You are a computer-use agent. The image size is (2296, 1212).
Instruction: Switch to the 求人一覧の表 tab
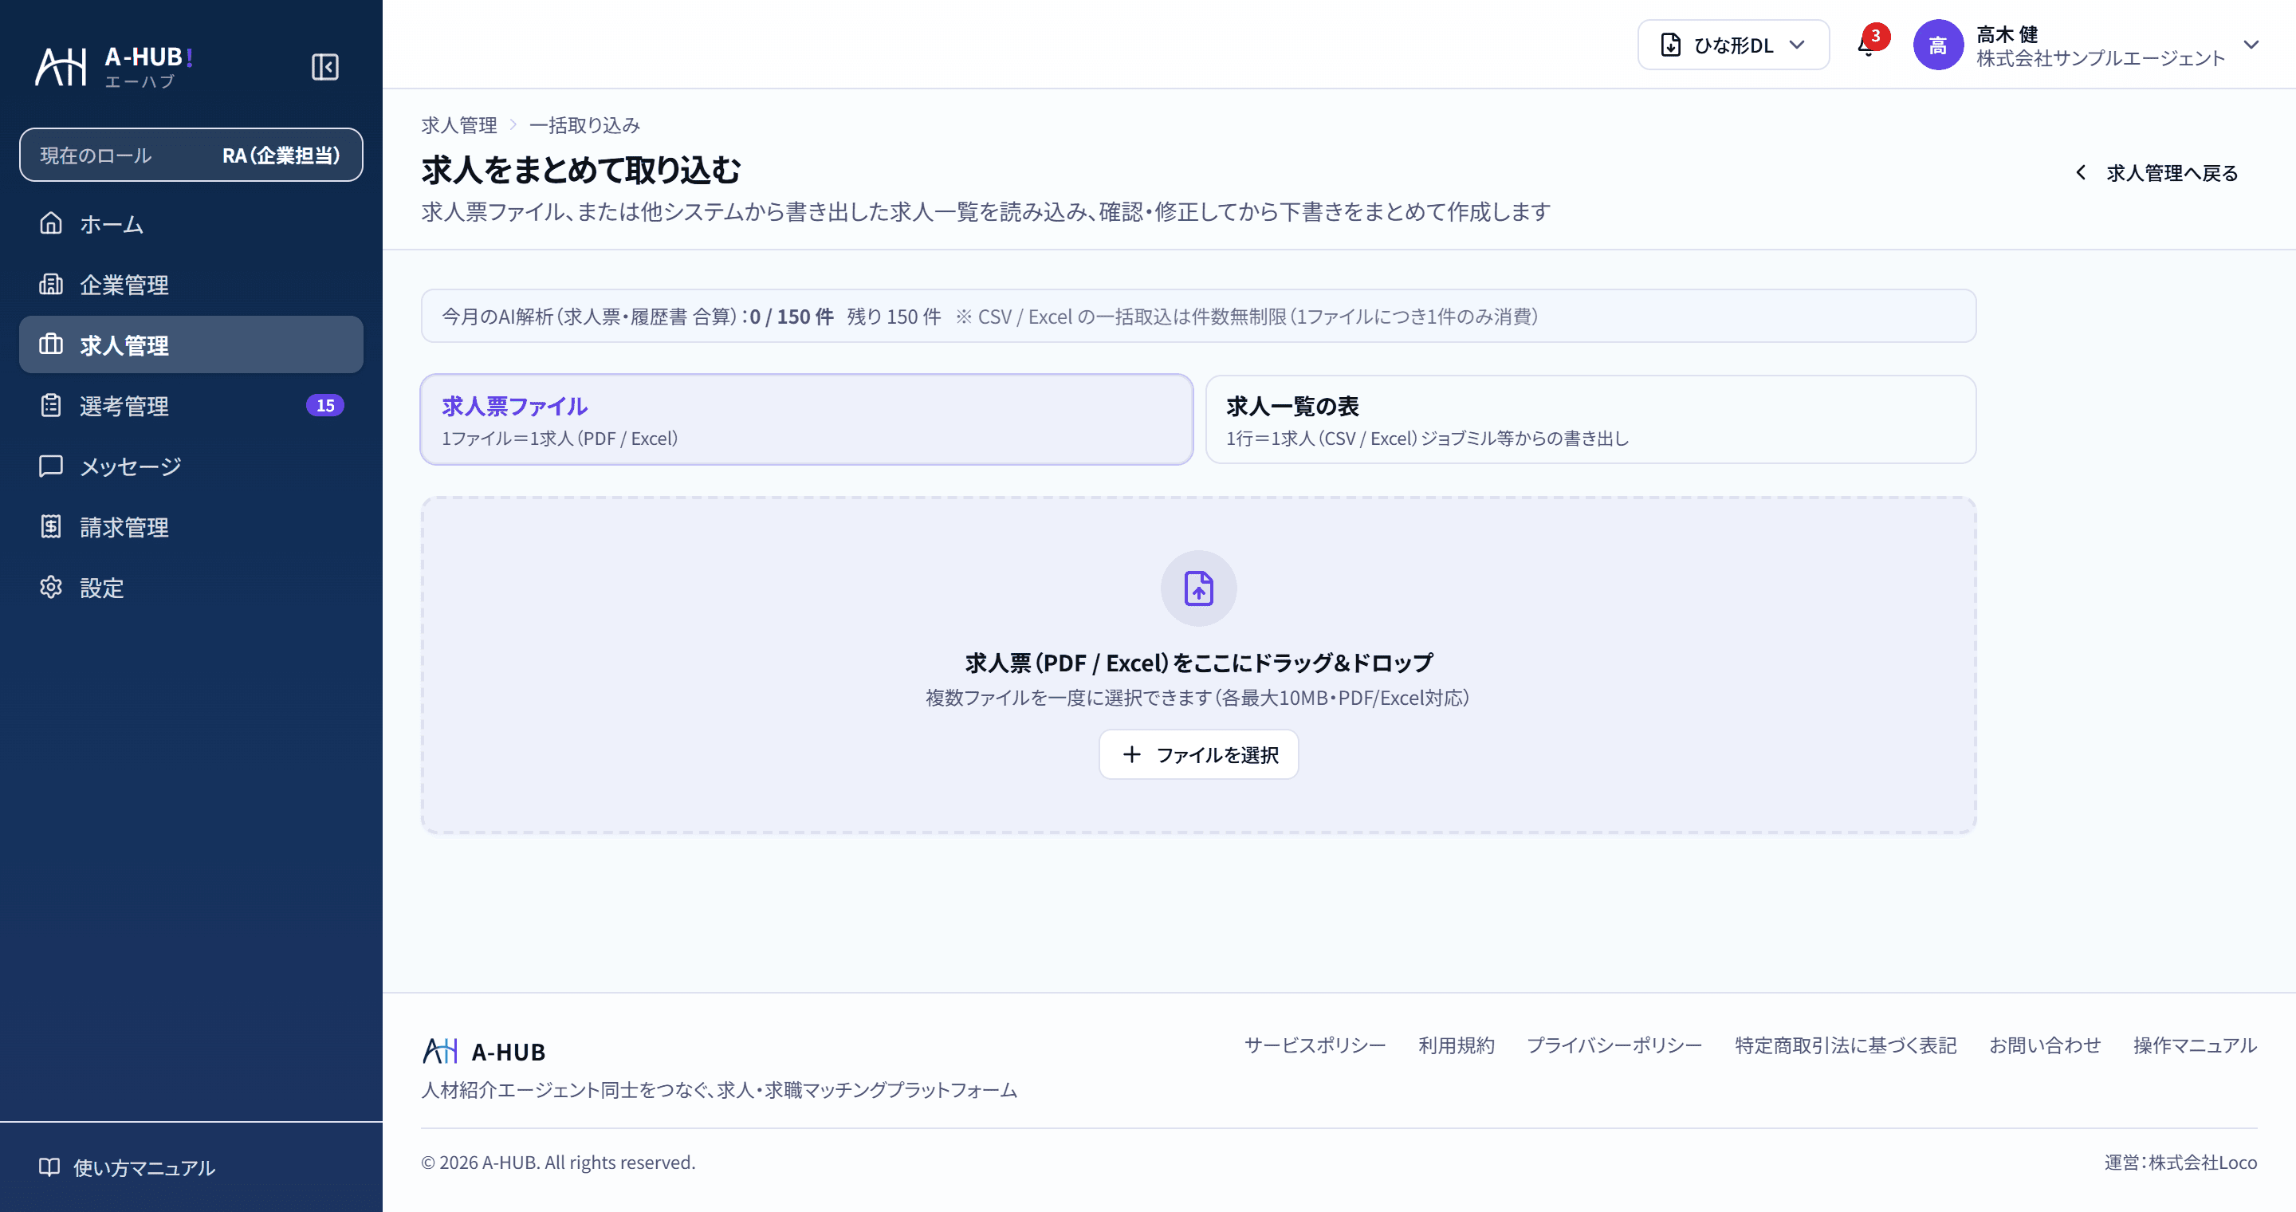[1590, 419]
